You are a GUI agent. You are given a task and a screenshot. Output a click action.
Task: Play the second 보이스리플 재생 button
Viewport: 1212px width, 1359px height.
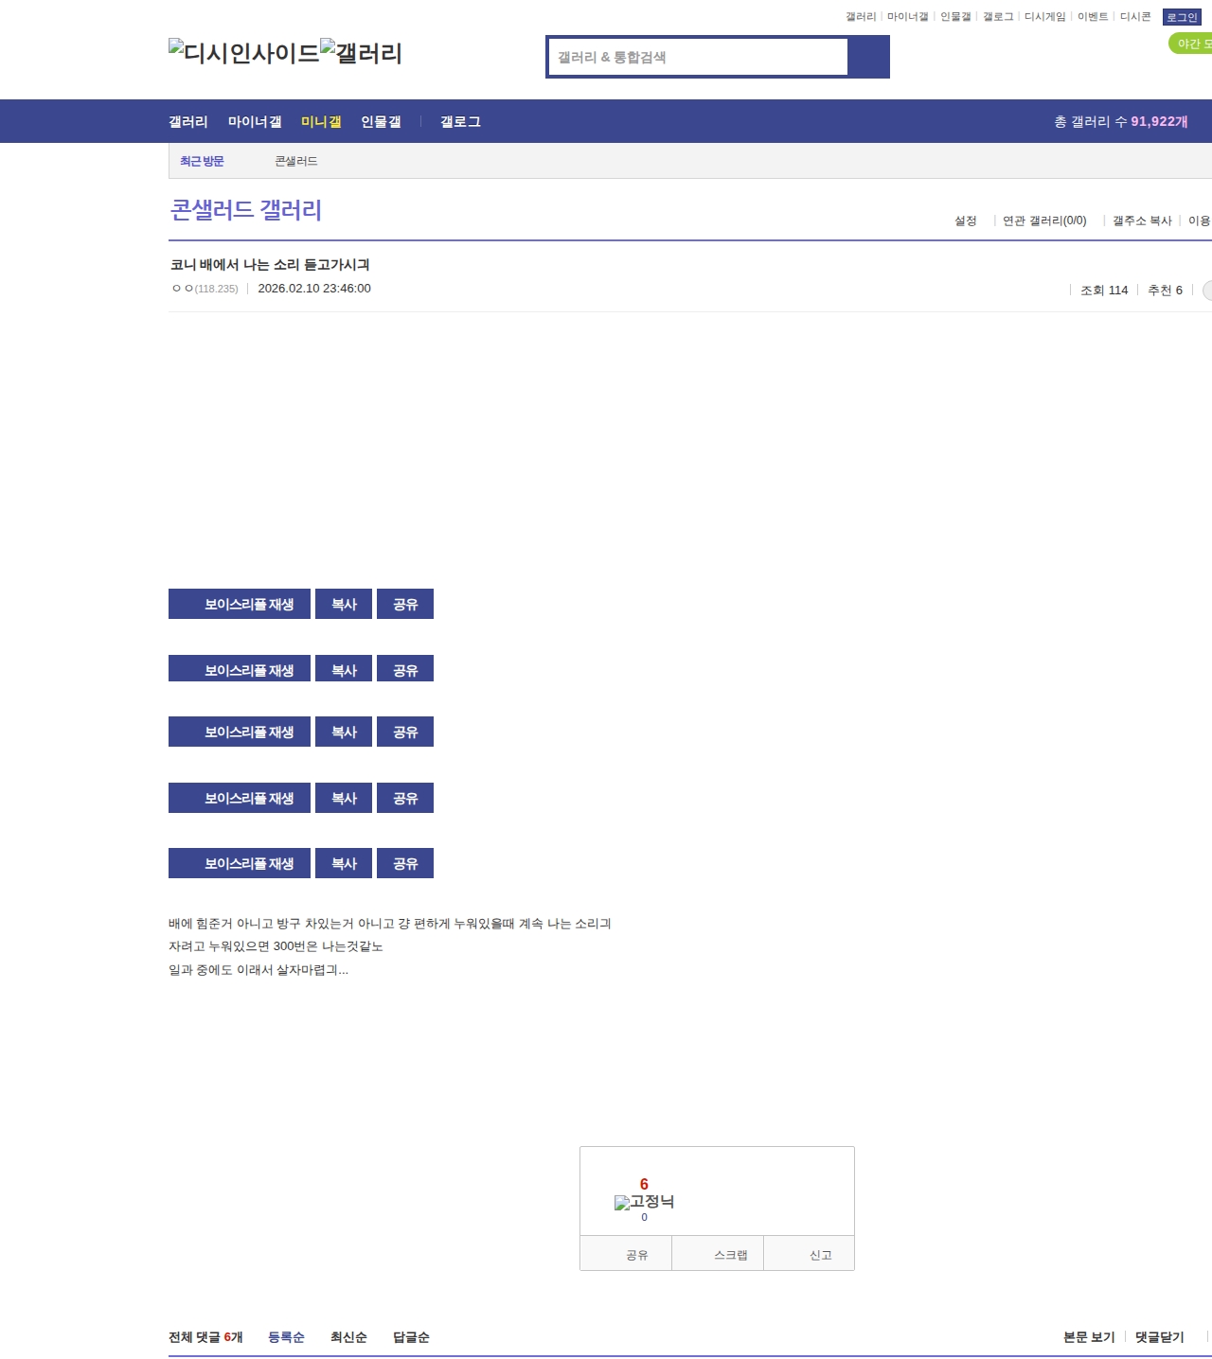pos(240,668)
